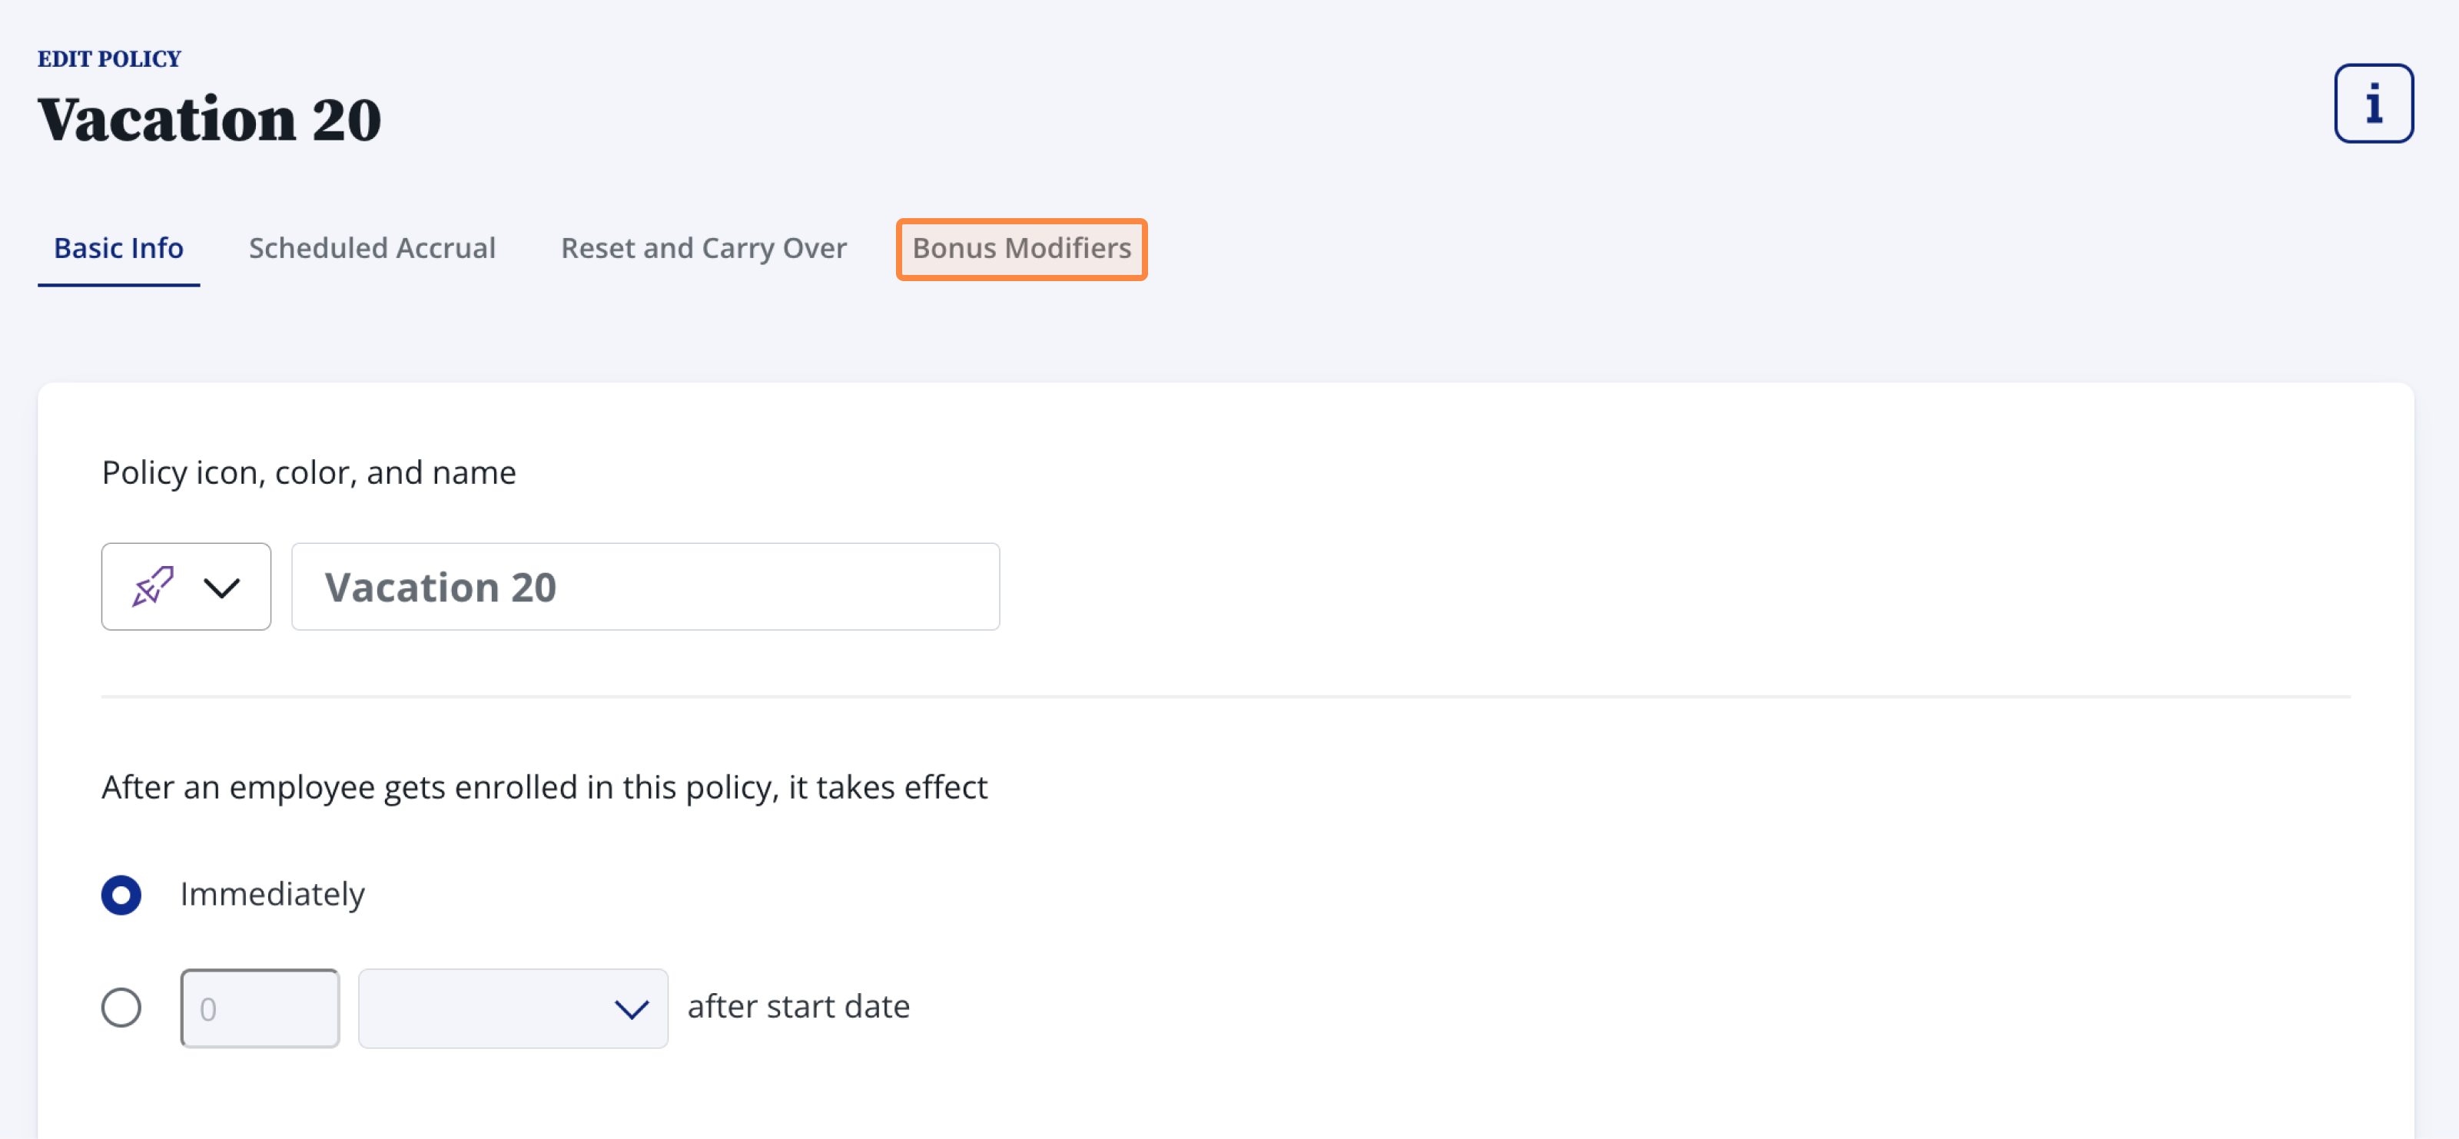Screen dimensions: 2459x1139
Task: Open the policy icon and color picker
Action: pyautogui.click(x=186, y=586)
